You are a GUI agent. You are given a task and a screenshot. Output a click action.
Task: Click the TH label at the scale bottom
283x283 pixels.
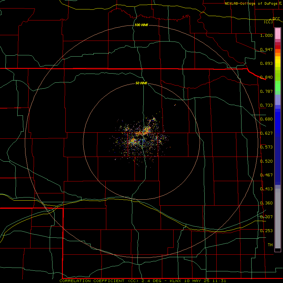(x=270, y=245)
